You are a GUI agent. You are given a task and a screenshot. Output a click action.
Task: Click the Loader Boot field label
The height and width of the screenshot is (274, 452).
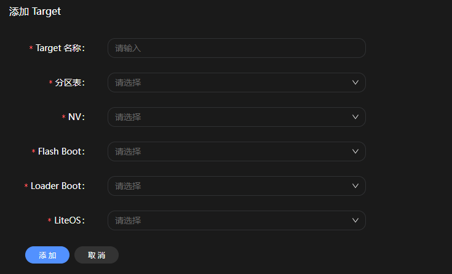[x=57, y=186]
